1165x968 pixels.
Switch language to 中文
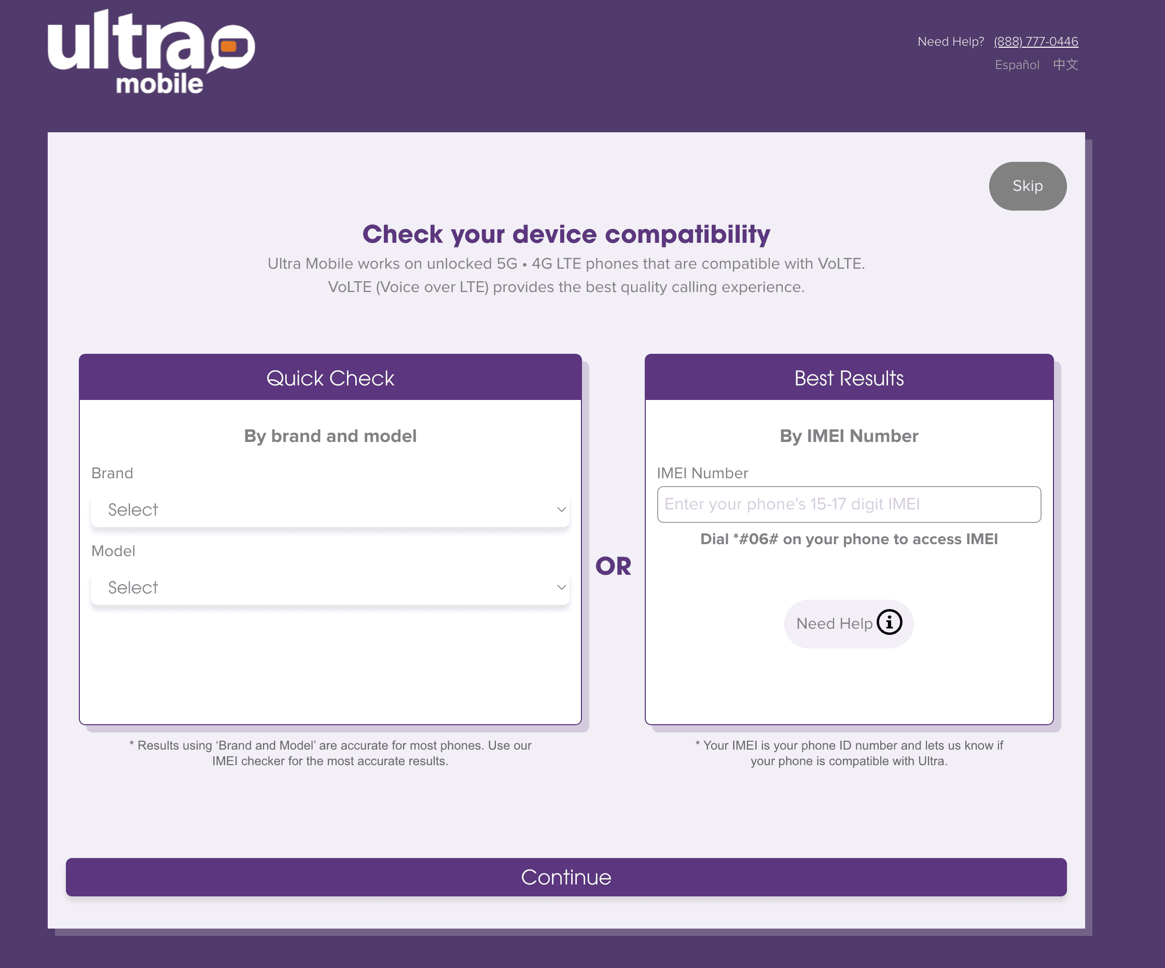(x=1066, y=65)
